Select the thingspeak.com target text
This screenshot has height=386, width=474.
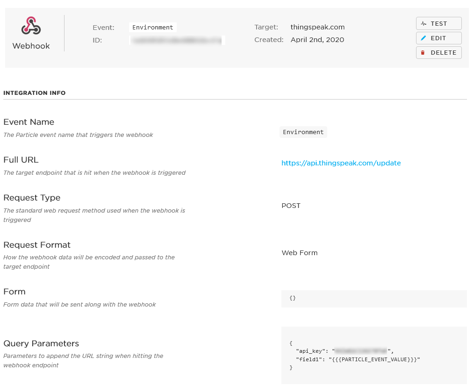[x=317, y=27]
